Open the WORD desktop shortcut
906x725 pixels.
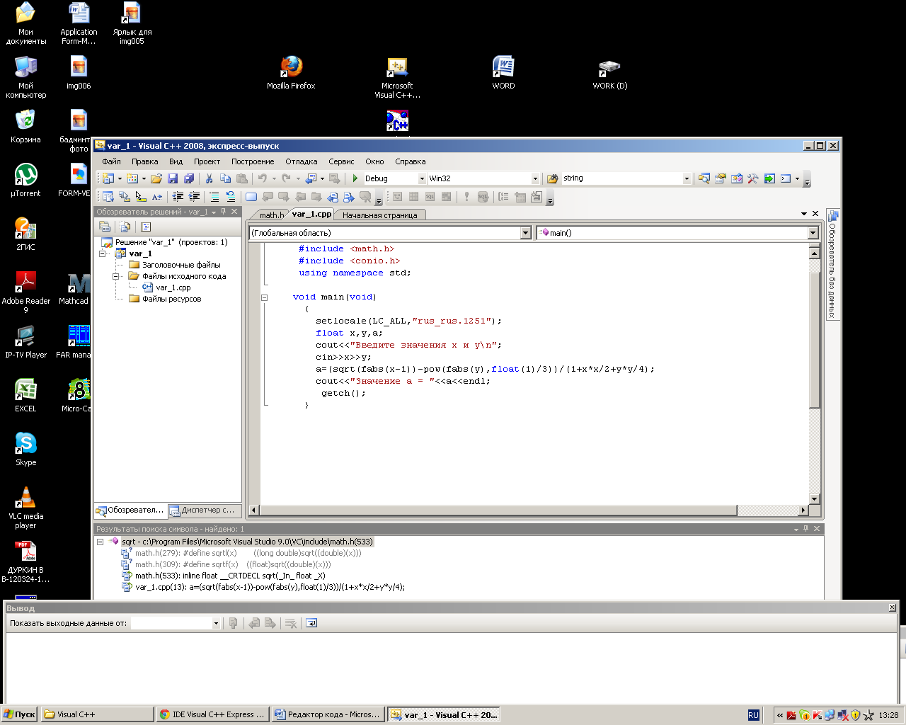pos(503,73)
